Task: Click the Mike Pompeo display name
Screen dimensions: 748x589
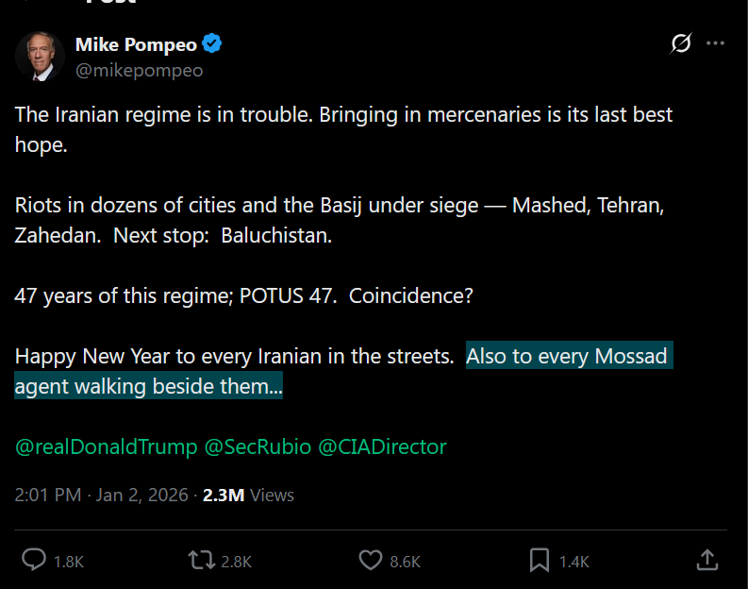Action: [136, 44]
